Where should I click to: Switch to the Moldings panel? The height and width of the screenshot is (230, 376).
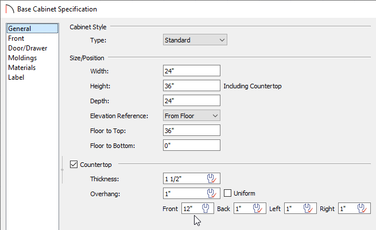coord(22,58)
